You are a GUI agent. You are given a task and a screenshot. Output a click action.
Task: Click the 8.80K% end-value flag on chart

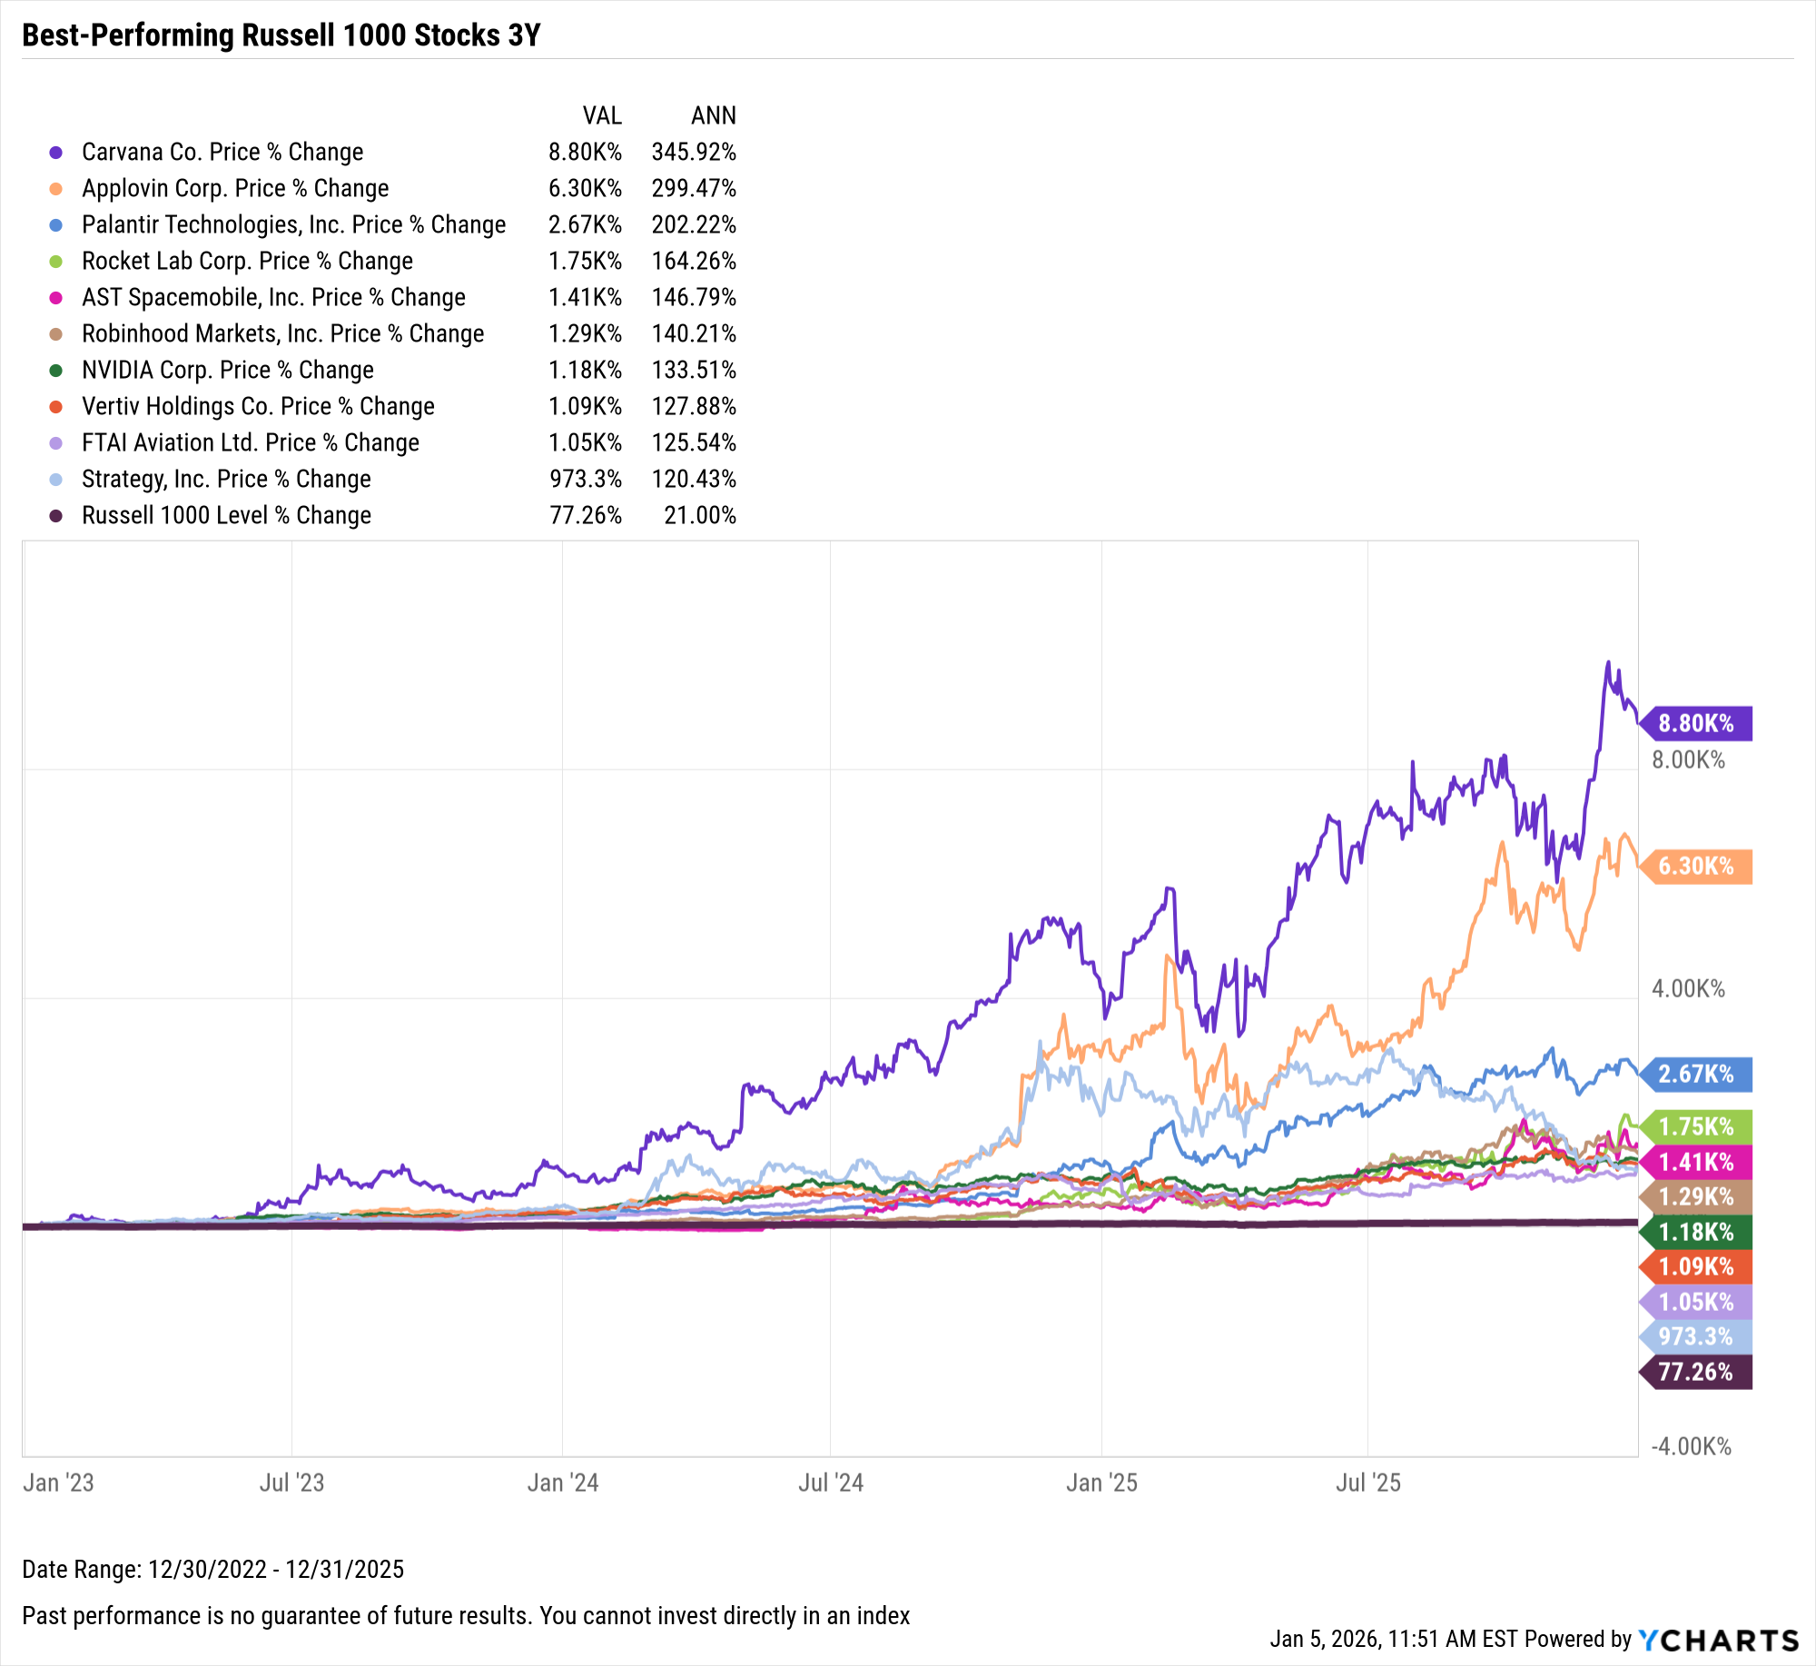(x=1696, y=724)
